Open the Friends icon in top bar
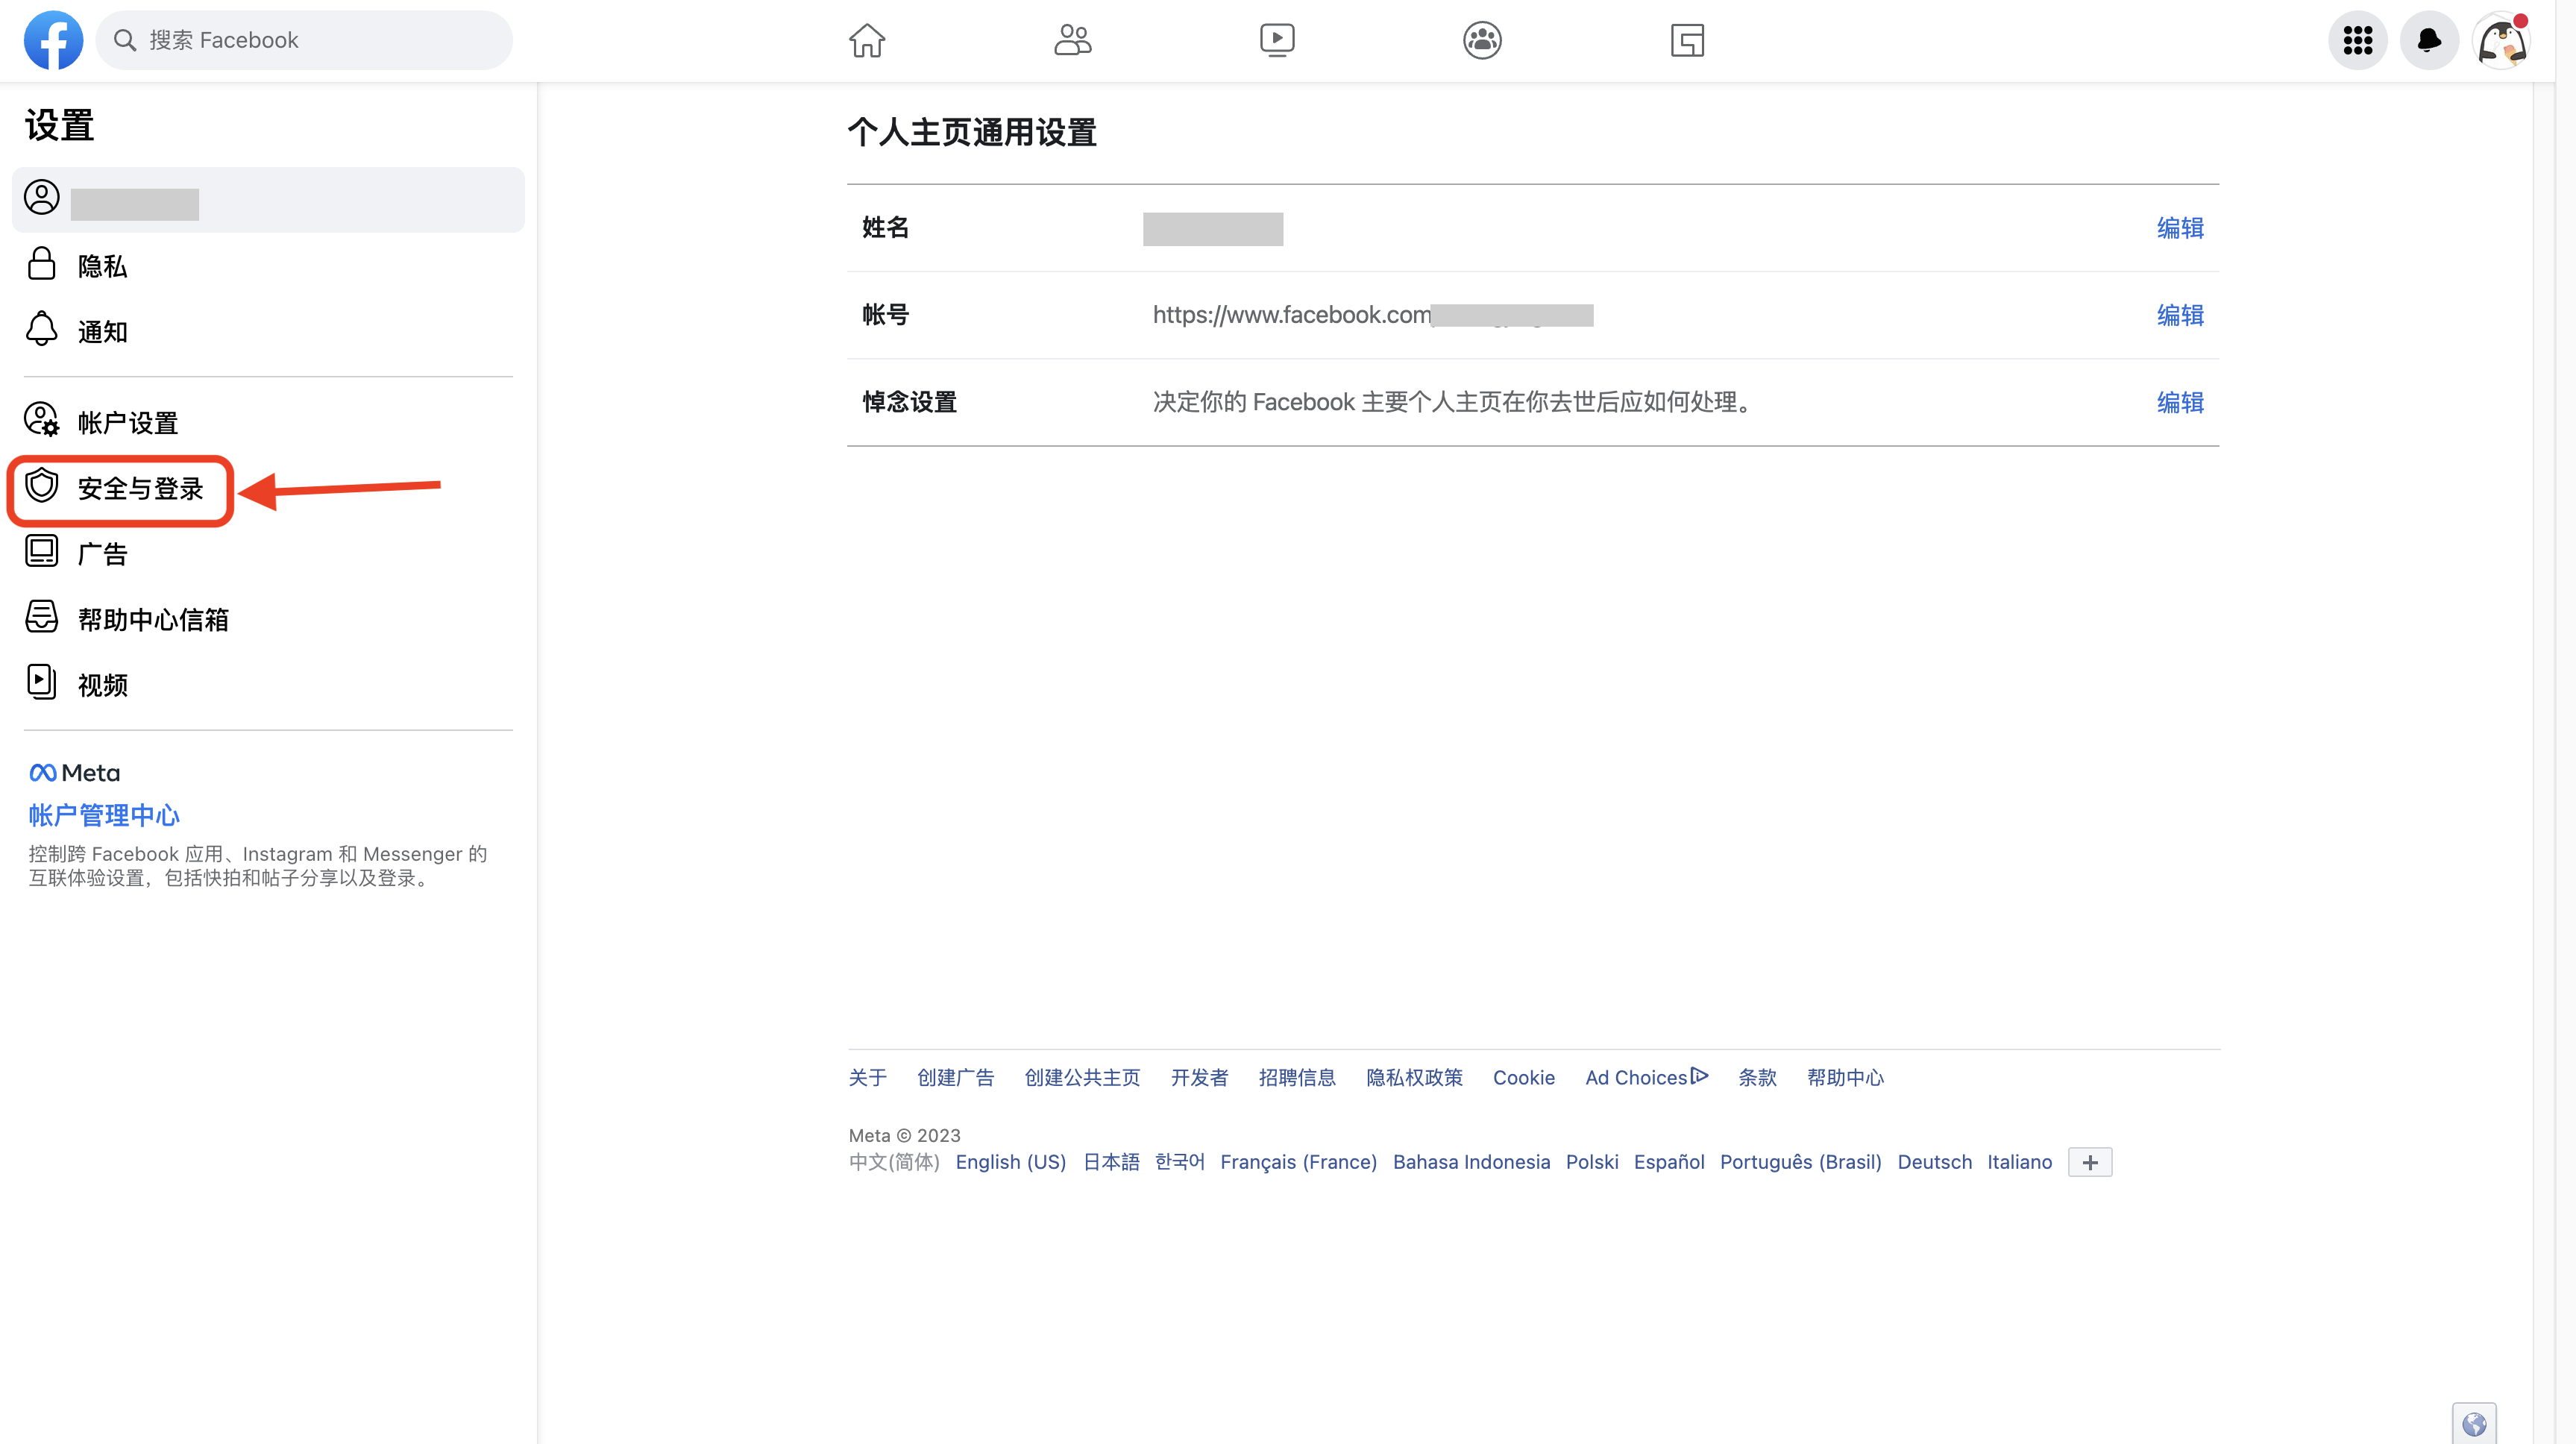 pyautogui.click(x=1073, y=40)
